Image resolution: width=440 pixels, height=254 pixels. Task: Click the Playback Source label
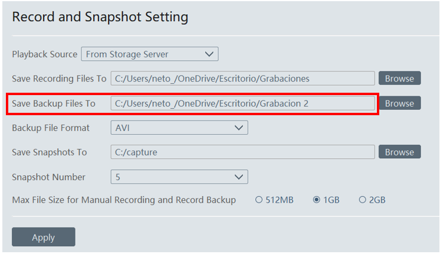point(45,54)
